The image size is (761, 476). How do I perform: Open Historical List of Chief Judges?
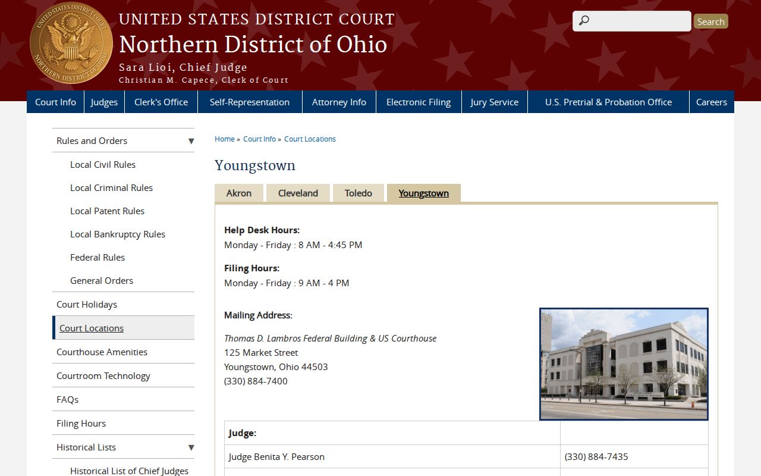click(x=129, y=471)
